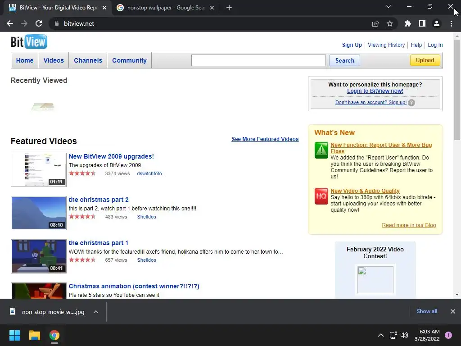This screenshot has width=461, height=346.
Task: Share this page using share icon
Action: click(375, 23)
